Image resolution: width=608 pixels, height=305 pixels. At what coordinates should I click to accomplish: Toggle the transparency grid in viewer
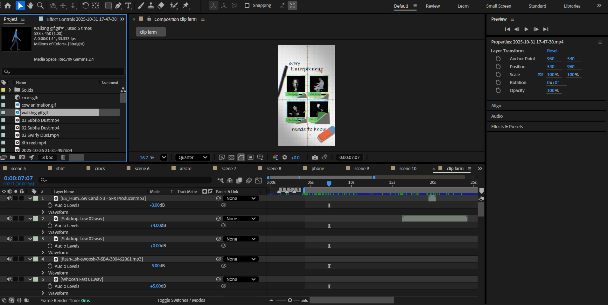coord(231,157)
